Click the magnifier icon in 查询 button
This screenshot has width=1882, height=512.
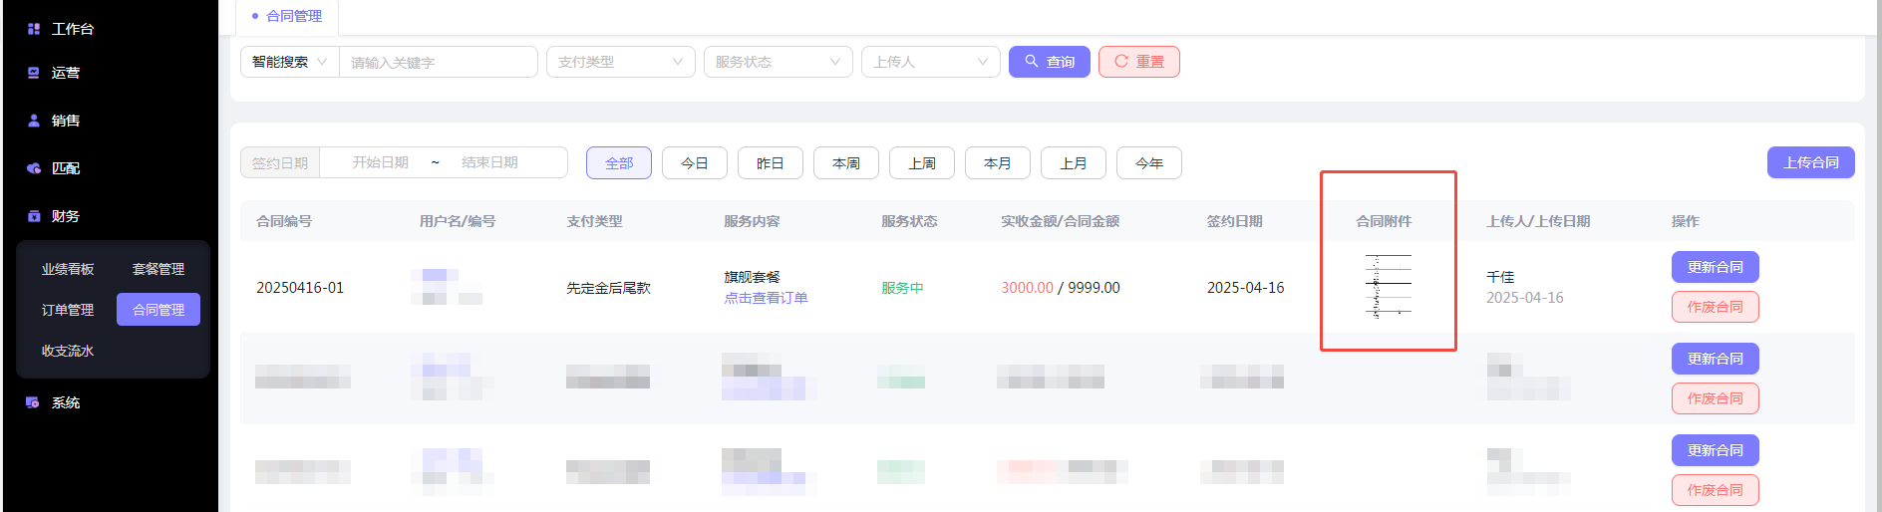point(1032,62)
